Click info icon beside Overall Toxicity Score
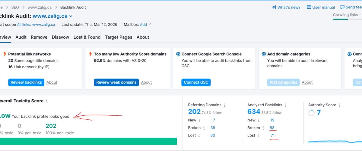 coord(47,101)
